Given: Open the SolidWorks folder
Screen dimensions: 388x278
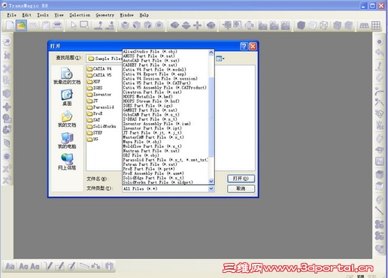Looking at the screenshot, I should click(x=102, y=126).
